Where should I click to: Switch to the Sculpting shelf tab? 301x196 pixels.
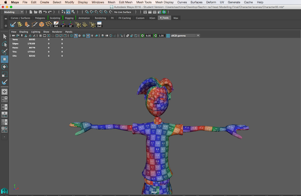55,18
